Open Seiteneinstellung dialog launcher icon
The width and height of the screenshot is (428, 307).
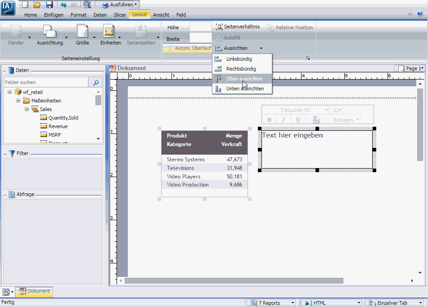(308, 58)
